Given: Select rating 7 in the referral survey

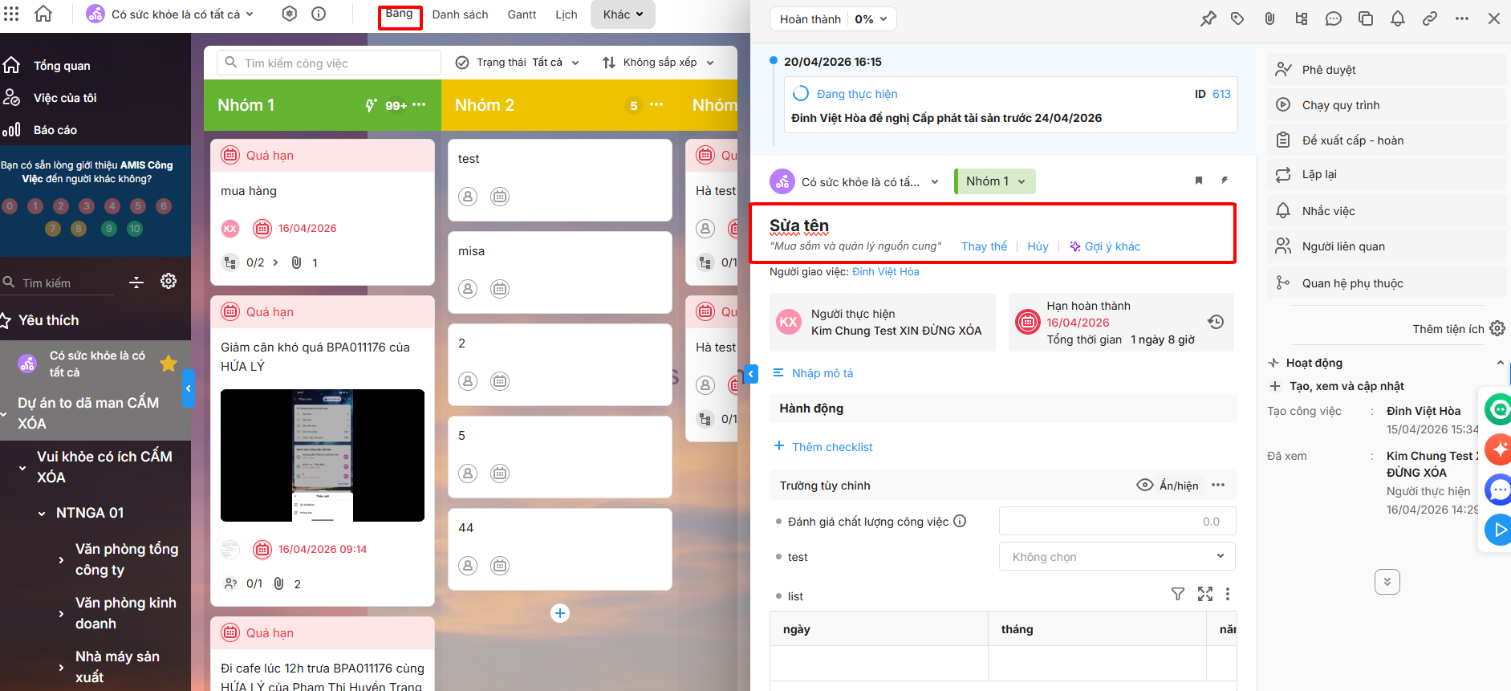Looking at the screenshot, I should 53,229.
